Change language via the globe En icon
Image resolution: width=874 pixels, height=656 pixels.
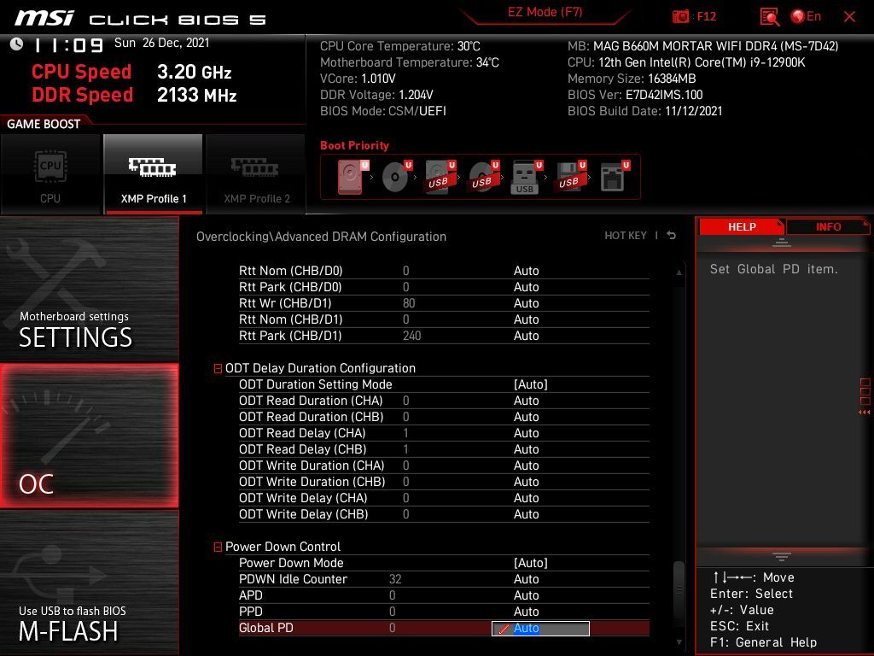coord(806,16)
